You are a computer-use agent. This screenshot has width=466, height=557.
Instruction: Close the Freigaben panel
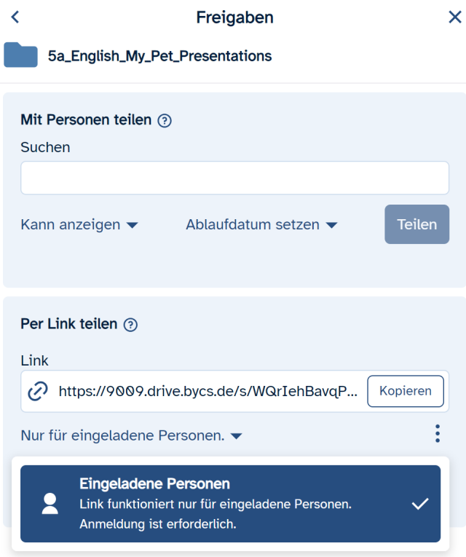pyautogui.click(x=455, y=17)
